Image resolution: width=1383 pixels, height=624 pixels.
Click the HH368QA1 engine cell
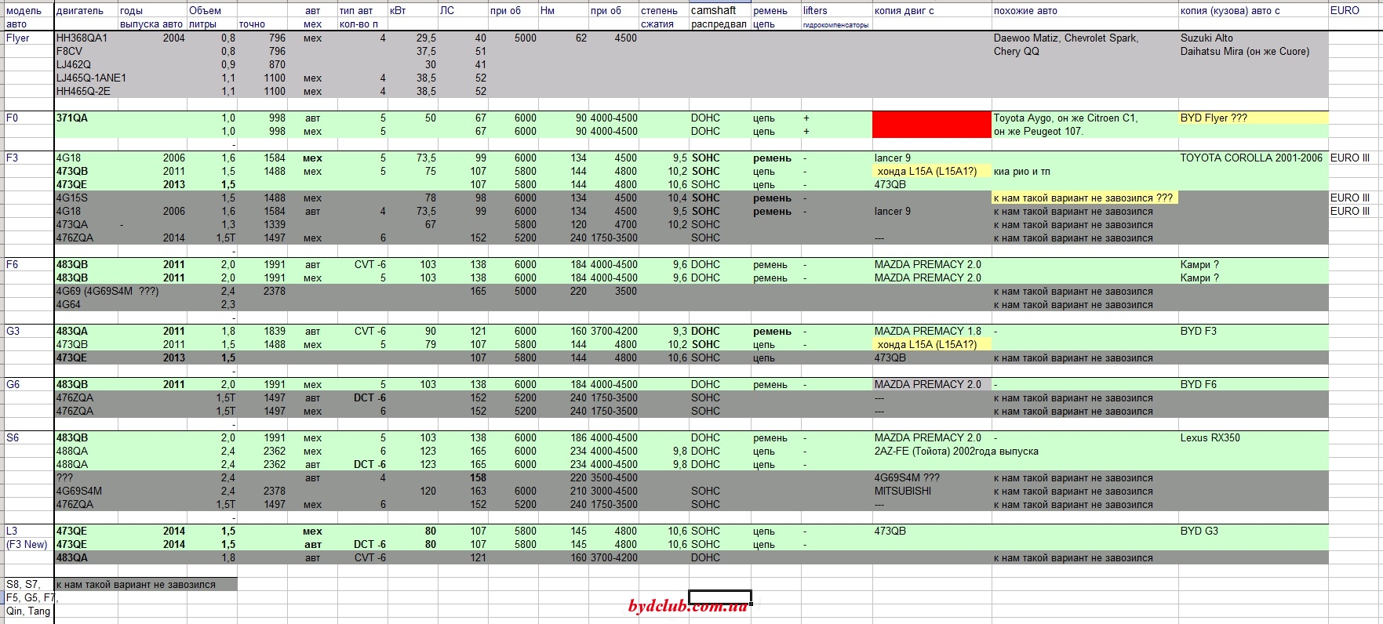tap(82, 38)
